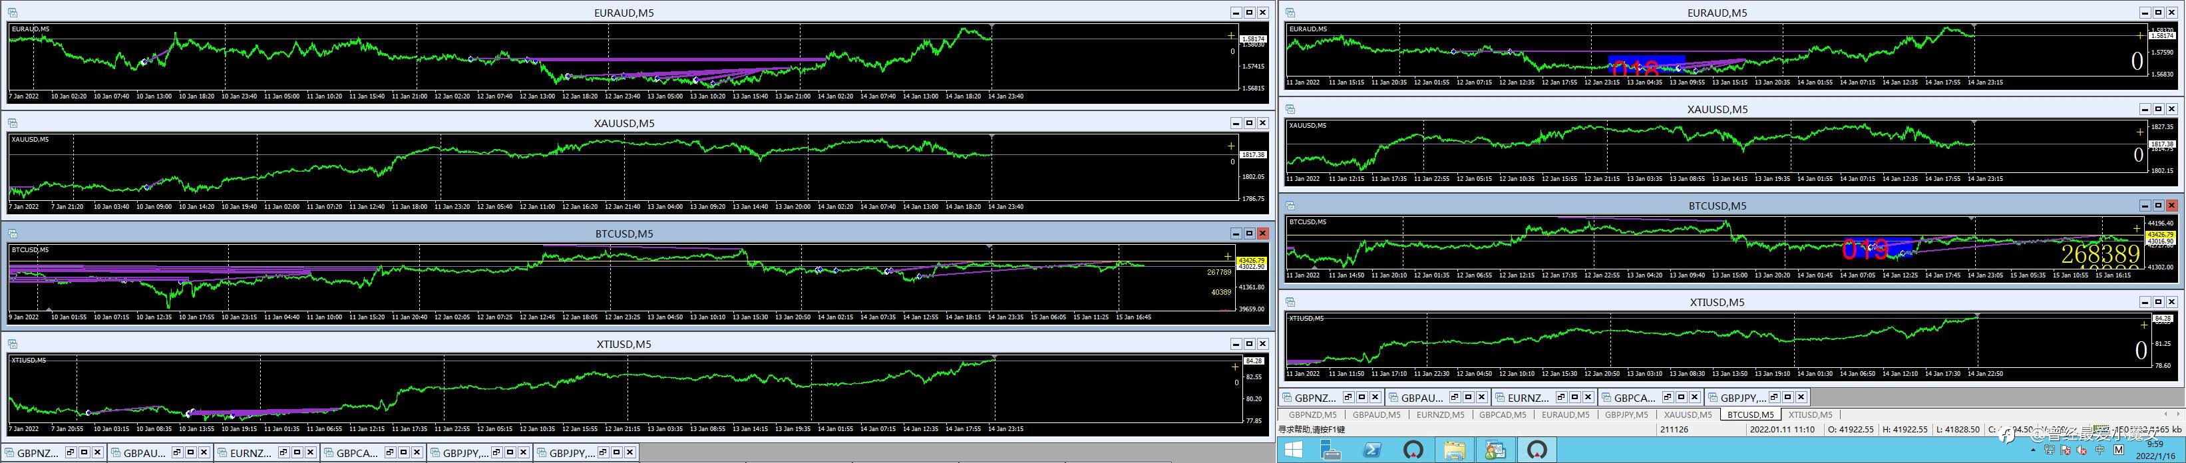Viewport: 2186px width, 463px height.
Task: Click status bar timestamp 2022.01.11 11:10
Action: coord(1782,430)
